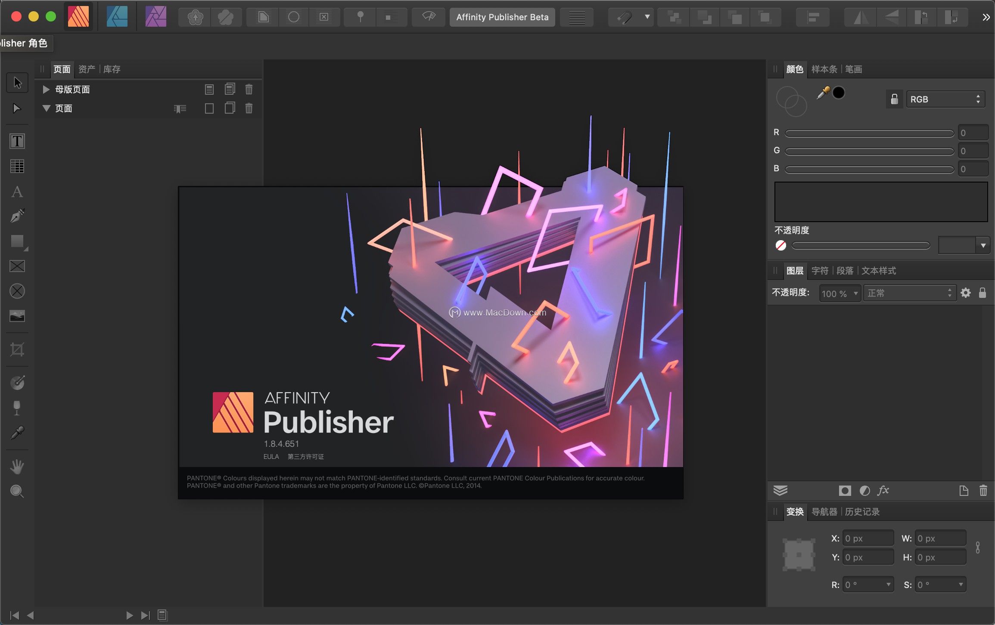
Task: Click mask layer icon
Action: [x=845, y=491]
